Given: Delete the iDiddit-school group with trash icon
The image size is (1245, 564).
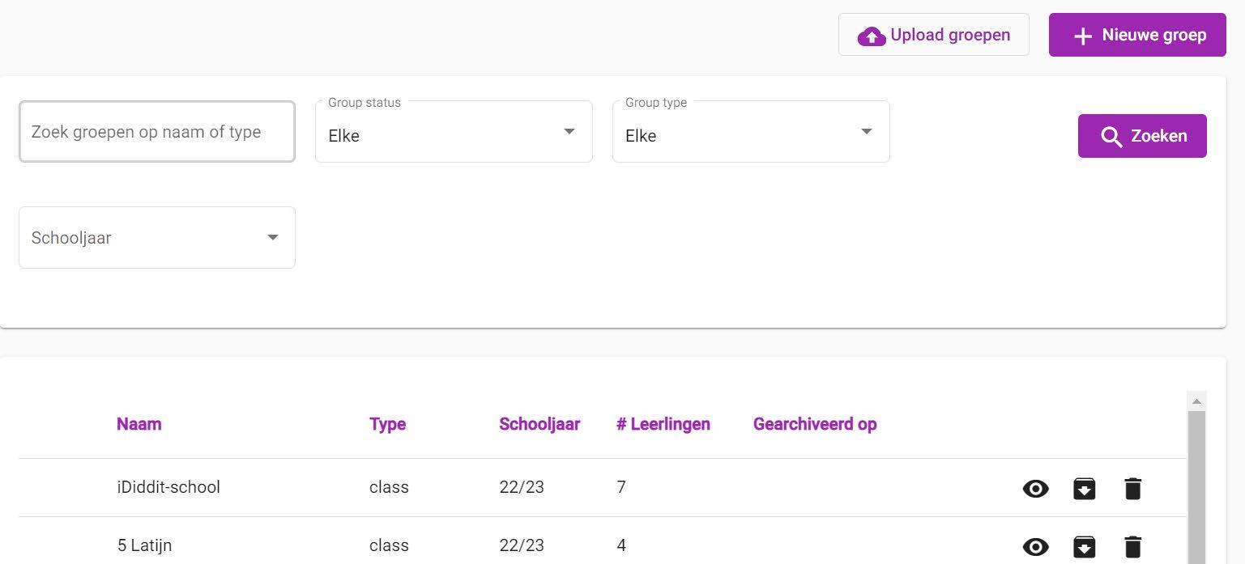Looking at the screenshot, I should coord(1132,488).
